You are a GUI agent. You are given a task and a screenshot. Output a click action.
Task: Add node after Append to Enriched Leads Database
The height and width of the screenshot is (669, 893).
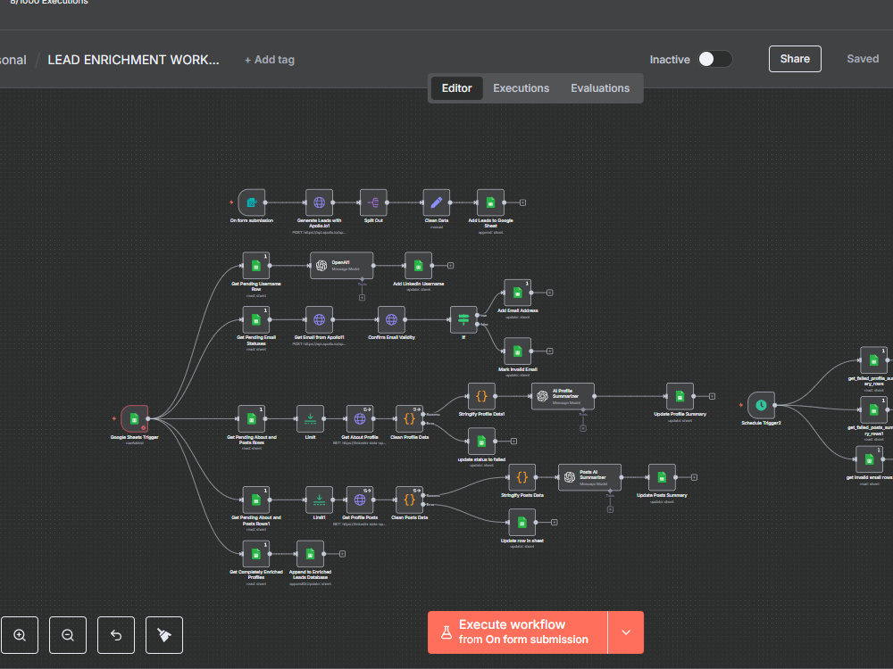click(x=342, y=554)
